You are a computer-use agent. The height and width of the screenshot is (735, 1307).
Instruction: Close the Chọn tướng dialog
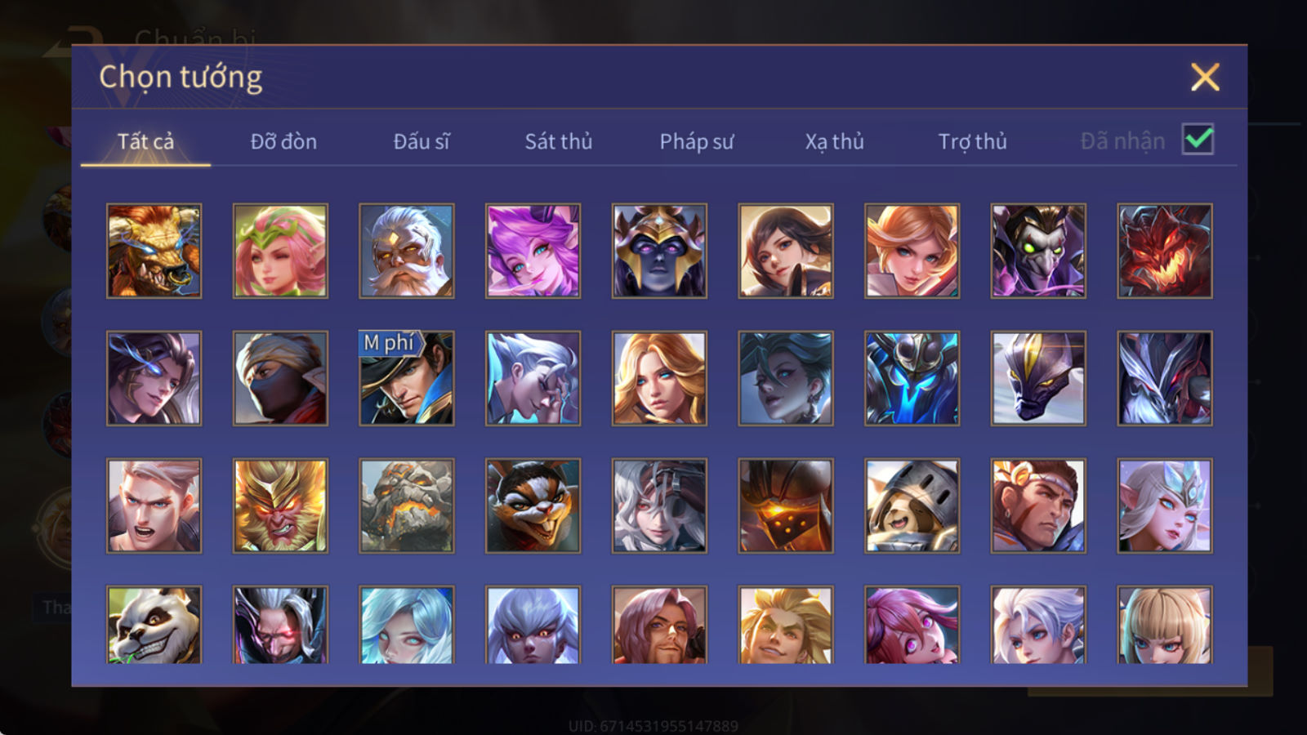pyautogui.click(x=1205, y=77)
